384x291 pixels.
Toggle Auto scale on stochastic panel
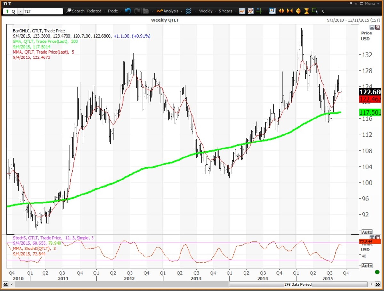pos(367,266)
